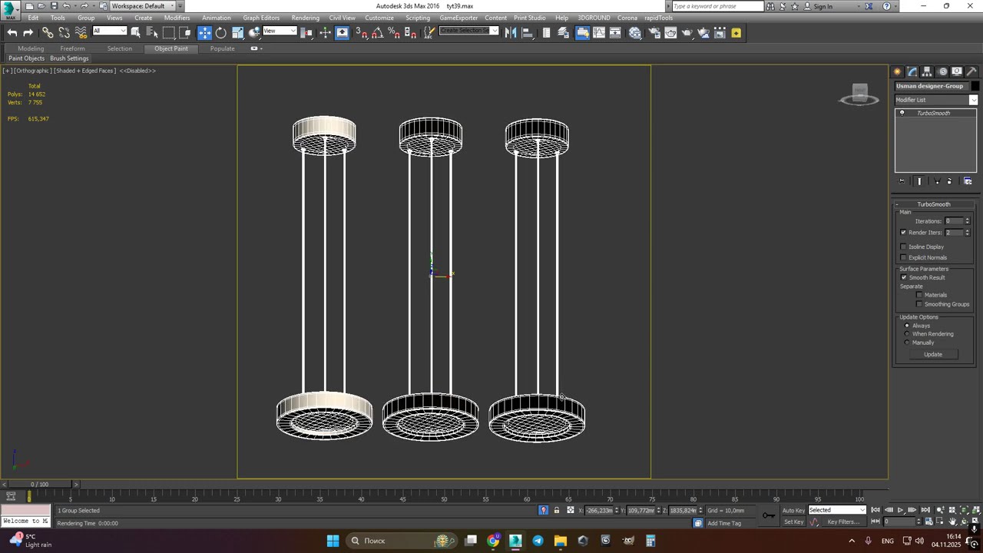The height and width of the screenshot is (553, 983).
Task: Click the Mirror tool icon
Action: click(x=511, y=32)
